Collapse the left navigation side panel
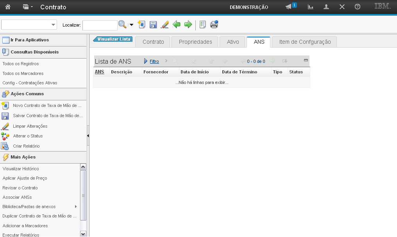The image size is (397, 237). pyautogui.click(x=88, y=135)
